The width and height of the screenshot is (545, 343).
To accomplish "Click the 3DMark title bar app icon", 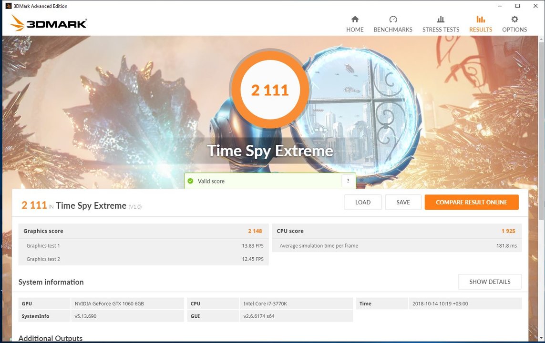I will click(8, 6).
